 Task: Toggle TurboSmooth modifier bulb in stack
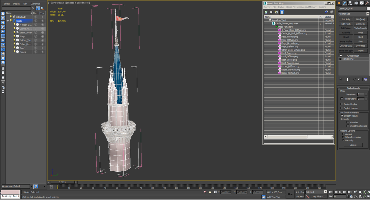tap(341, 56)
